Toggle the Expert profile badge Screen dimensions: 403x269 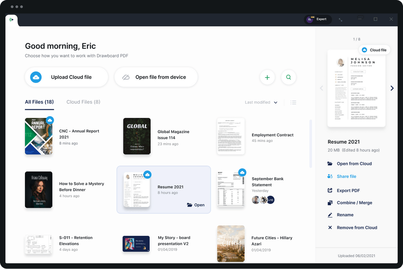[x=318, y=19]
